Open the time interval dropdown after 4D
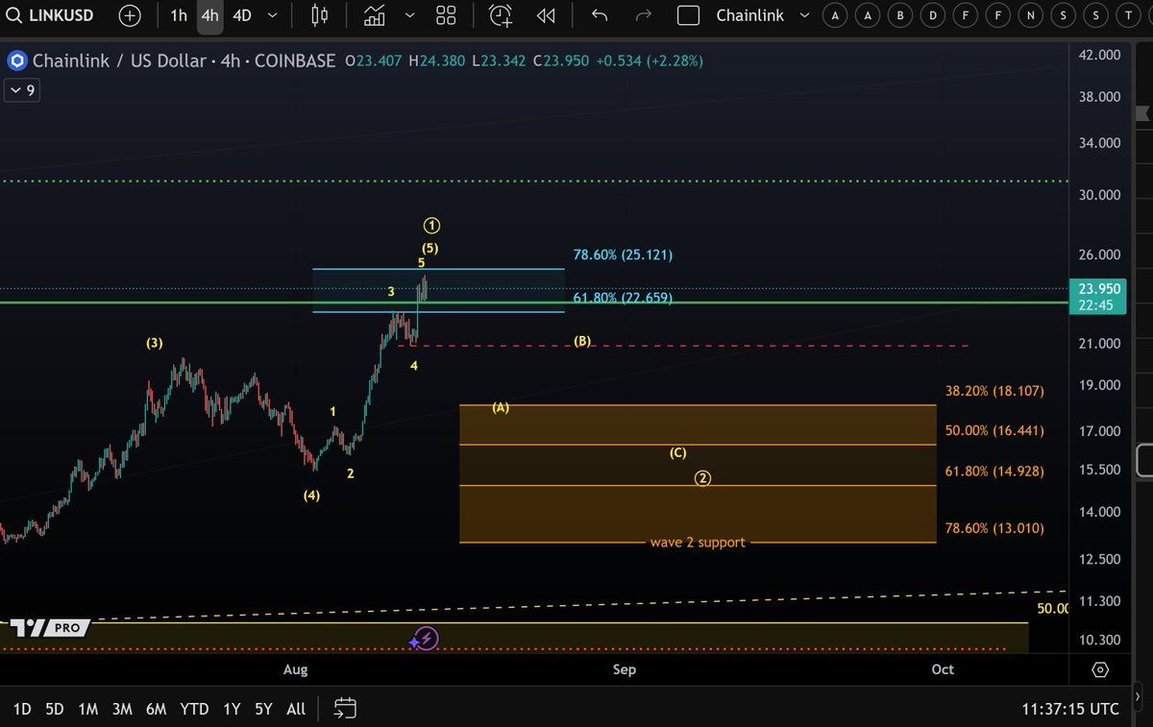 [x=274, y=15]
